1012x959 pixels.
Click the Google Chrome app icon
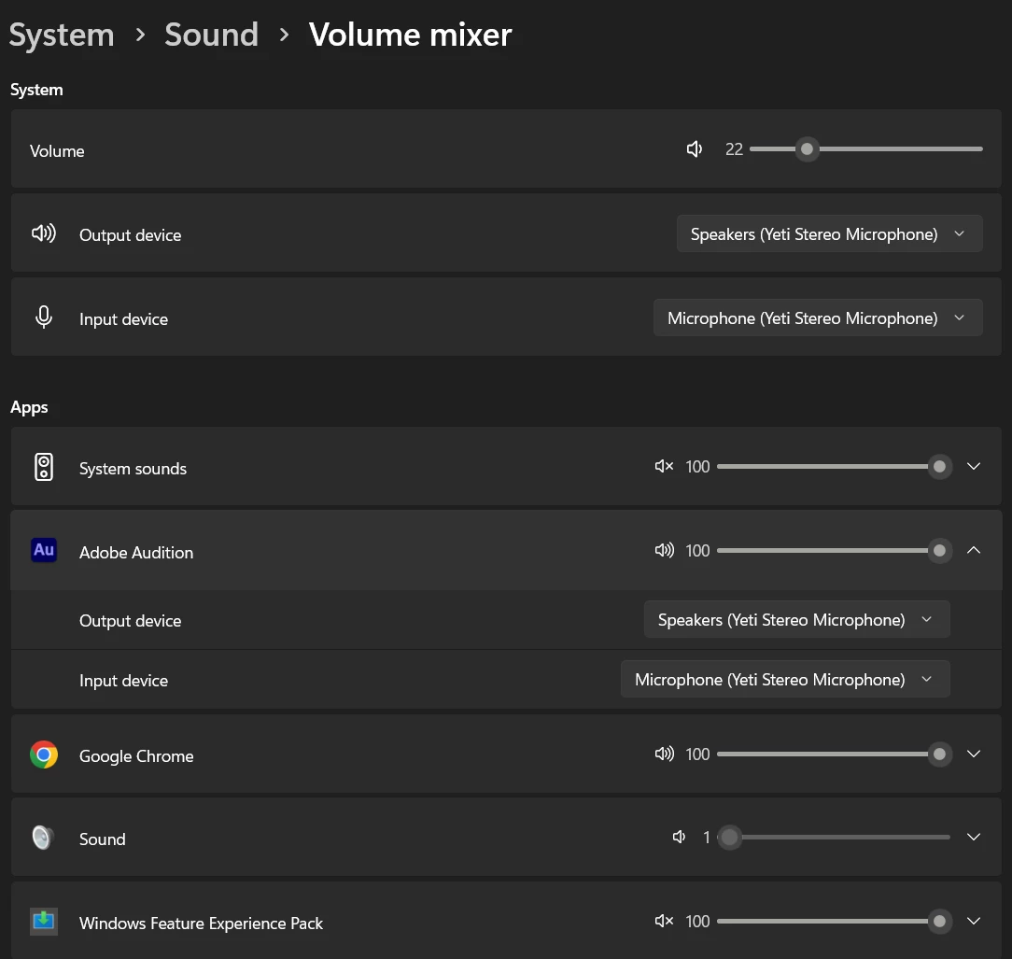click(44, 755)
